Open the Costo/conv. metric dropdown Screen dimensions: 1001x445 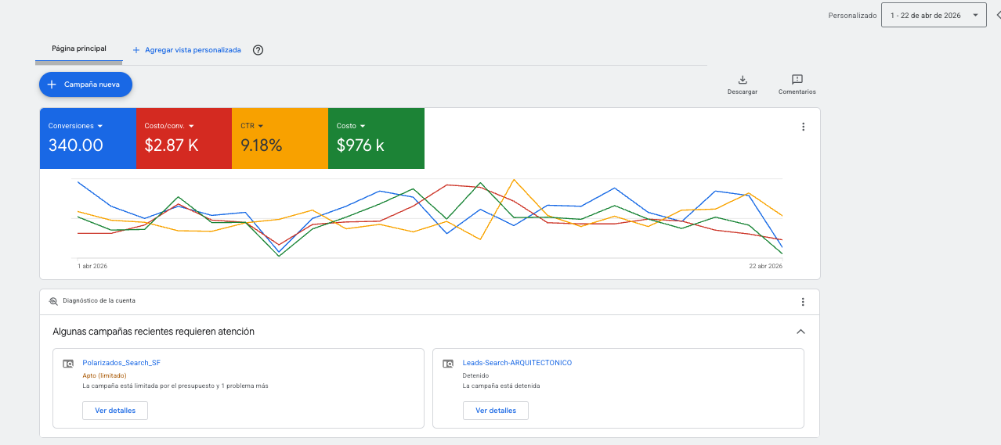coord(191,126)
